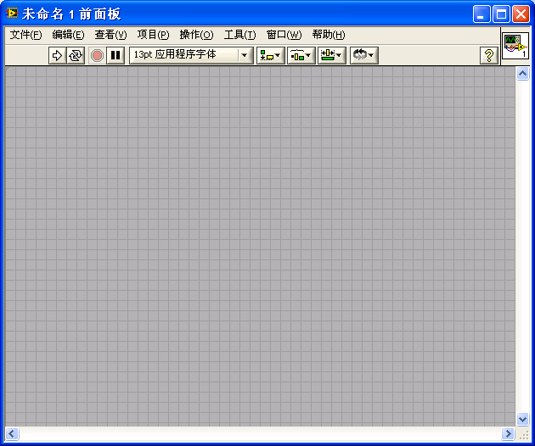Open the 帮助(H) menu
Viewport: 535px width, 446px height.
pyautogui.click(x=329, y=35)
